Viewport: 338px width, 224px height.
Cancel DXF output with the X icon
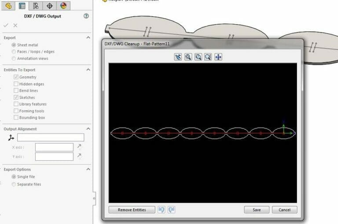click(15, 26)
